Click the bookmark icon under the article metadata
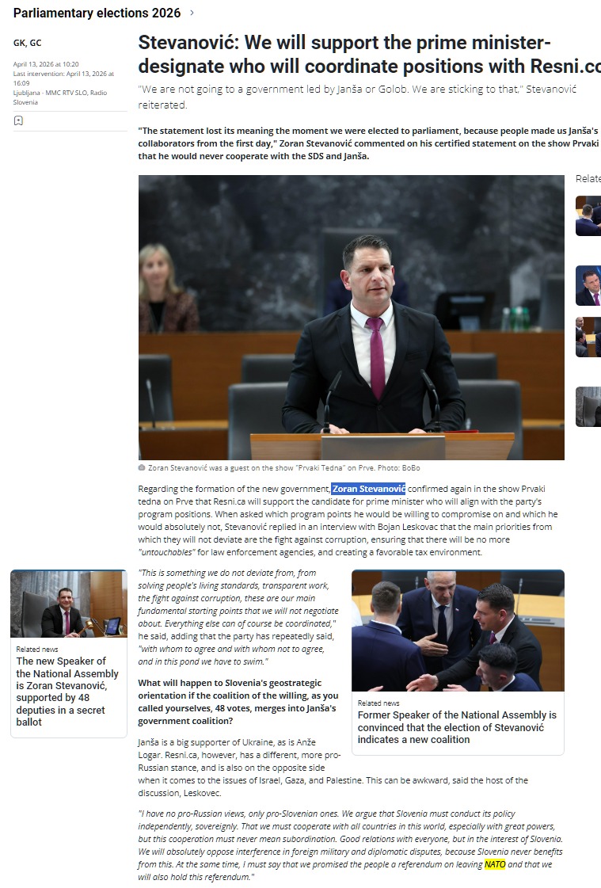601x888 pixels. pos(18,120)
